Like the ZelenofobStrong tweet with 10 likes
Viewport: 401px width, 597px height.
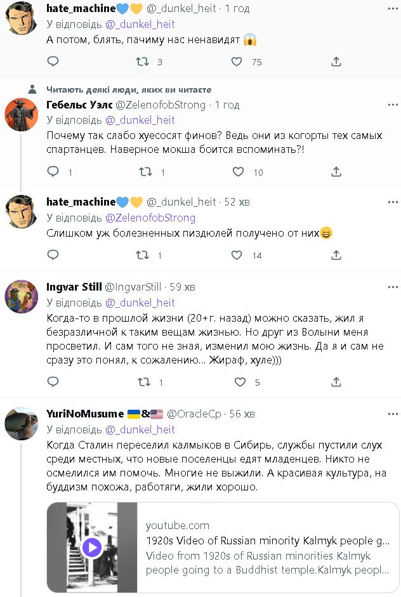[238, 172]
